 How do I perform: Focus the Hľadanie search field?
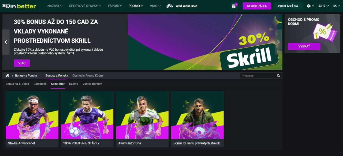[258, 76]
